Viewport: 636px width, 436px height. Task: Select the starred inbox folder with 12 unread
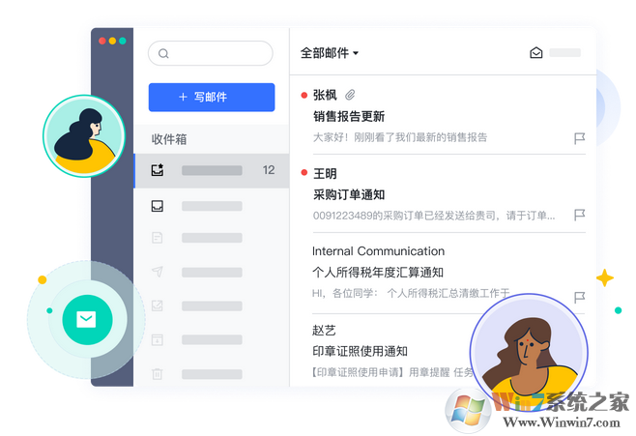(x=212, y=170)
